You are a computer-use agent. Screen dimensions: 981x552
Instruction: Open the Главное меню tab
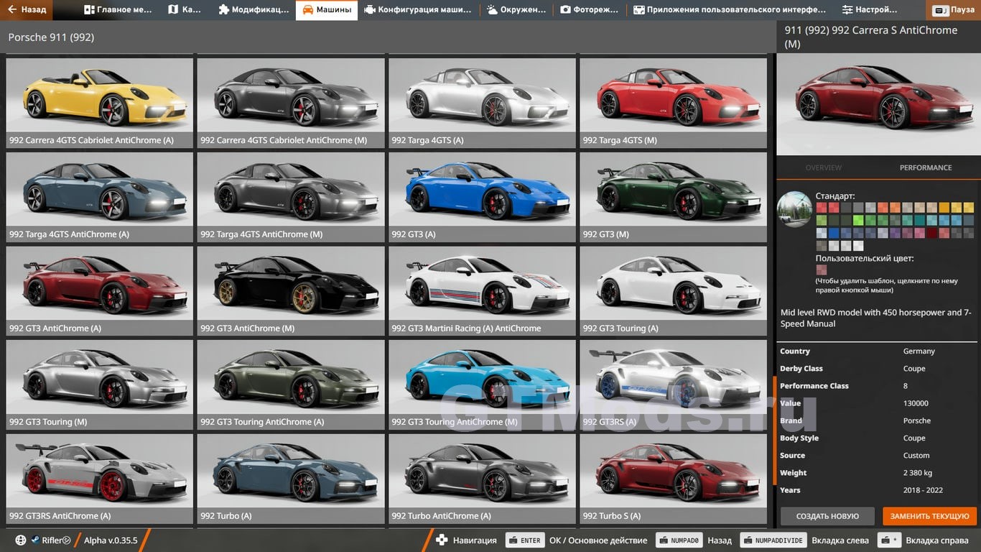(x=118, y=10)
